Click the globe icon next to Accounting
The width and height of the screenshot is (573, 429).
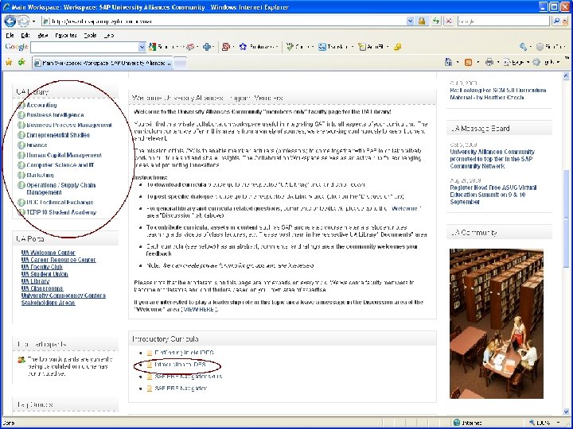tap(21, 105)
